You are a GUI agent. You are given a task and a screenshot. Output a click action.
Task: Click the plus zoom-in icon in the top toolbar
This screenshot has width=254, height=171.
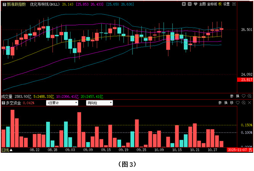tap(184, 4)
